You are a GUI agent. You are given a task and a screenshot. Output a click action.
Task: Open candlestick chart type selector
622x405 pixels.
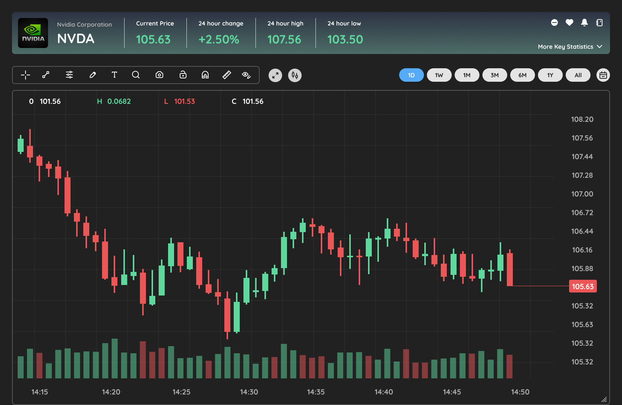click(x=295, y=75)
